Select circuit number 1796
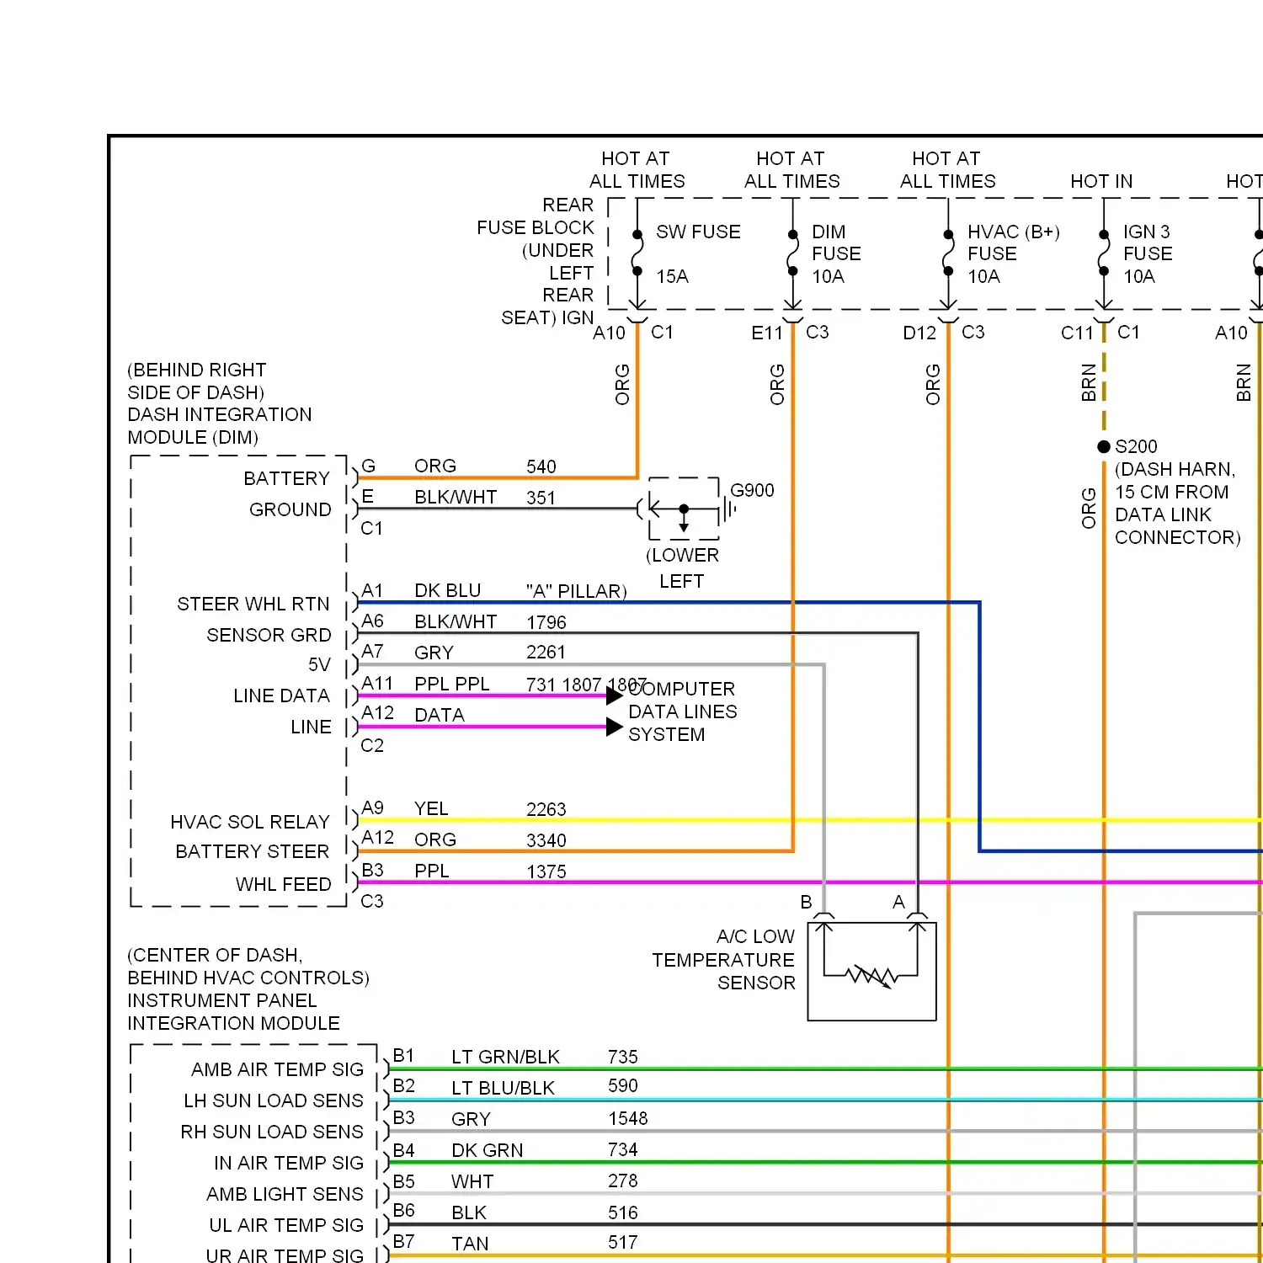1263x1263 pixels. point(546,622)
